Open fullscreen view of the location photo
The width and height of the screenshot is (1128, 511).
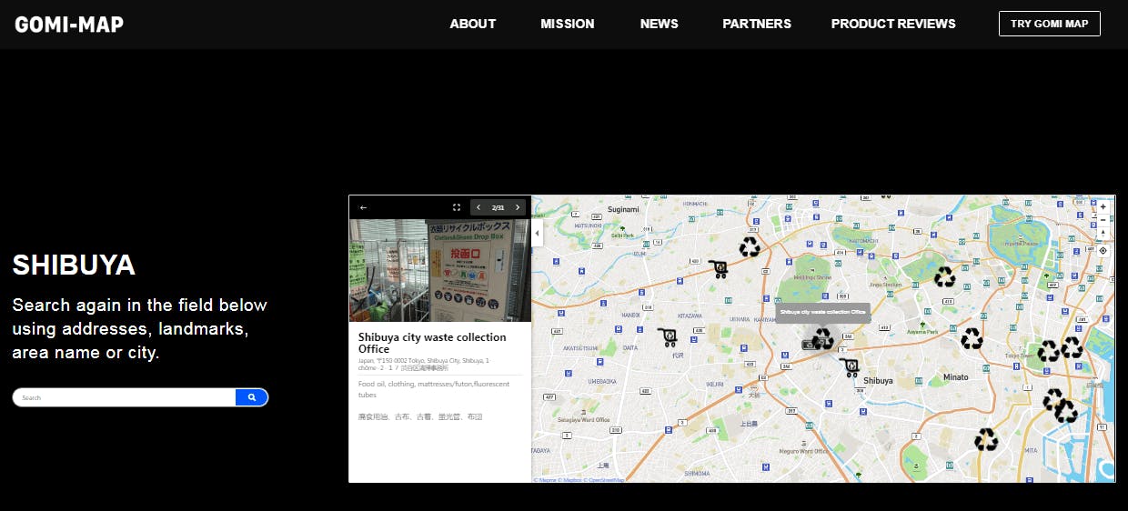click(x=457, y=207)
